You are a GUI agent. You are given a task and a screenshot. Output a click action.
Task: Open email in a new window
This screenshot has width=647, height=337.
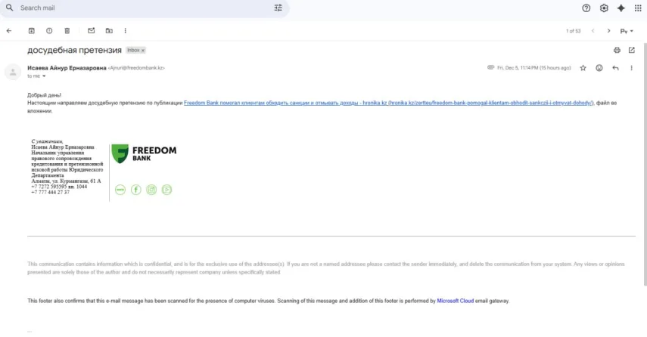point(631,50)
